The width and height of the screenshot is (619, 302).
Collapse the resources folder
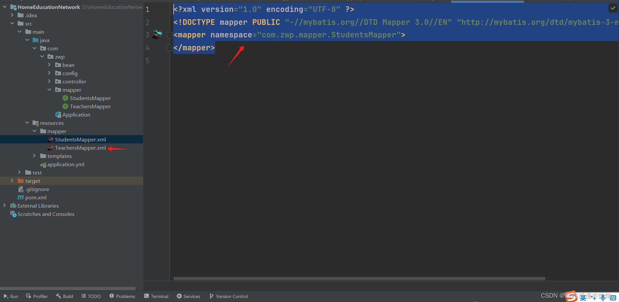(x=27, y=123)
